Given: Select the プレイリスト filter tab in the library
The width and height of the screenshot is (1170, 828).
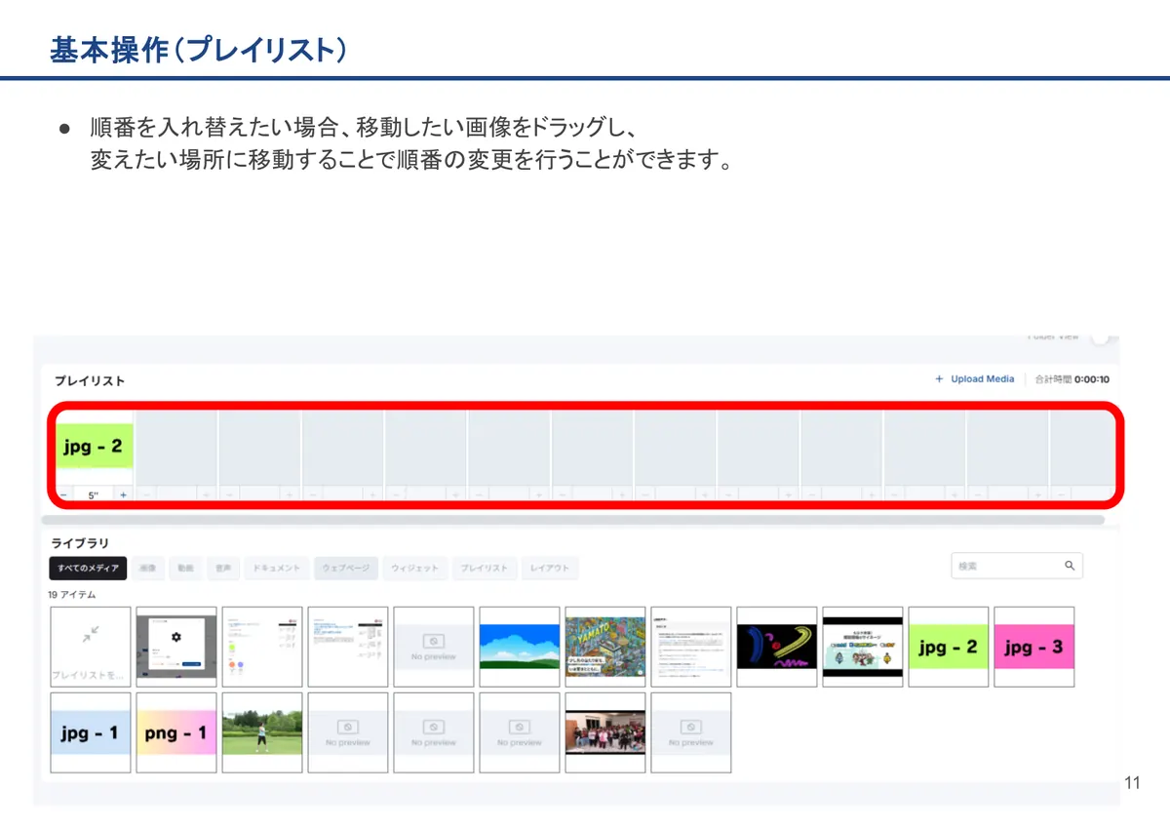Looking at the screenshot, I should pyautogui.click(x=485, y=568).
